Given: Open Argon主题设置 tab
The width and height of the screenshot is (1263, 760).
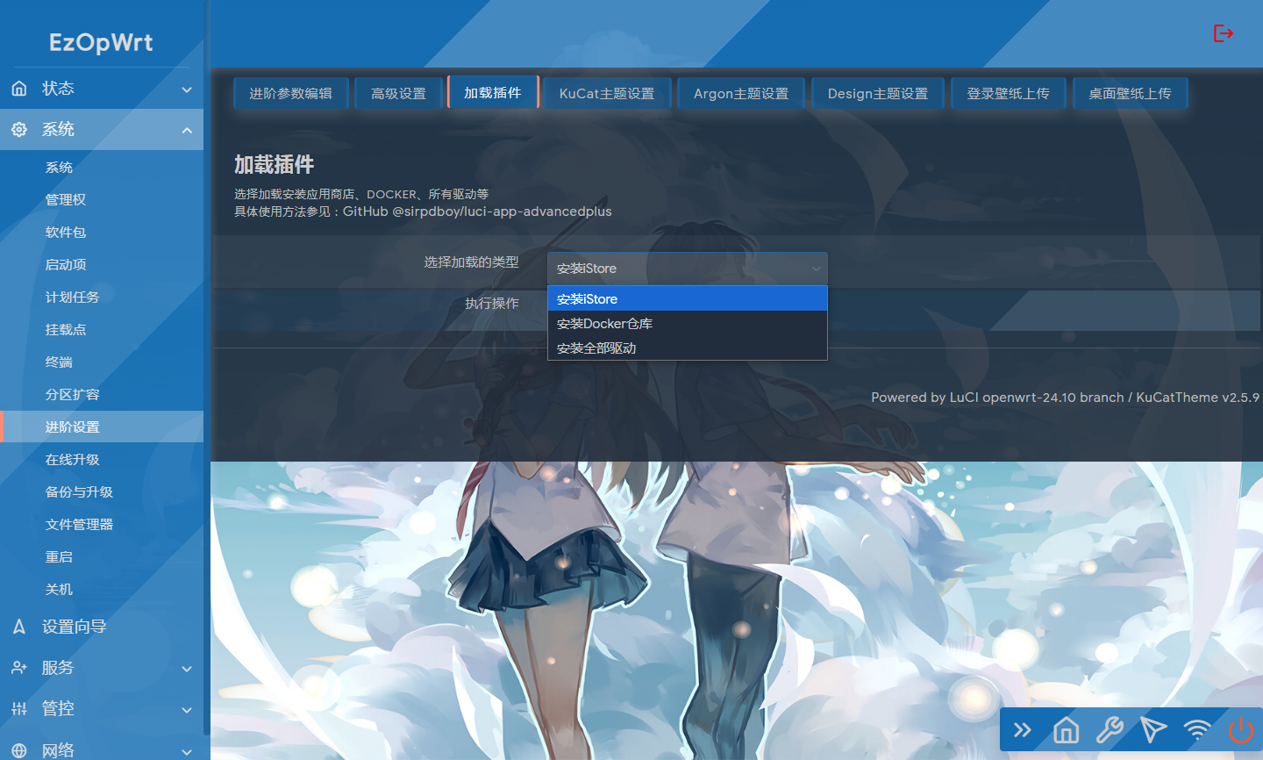Looking at the screenshot, I should 741,93.
